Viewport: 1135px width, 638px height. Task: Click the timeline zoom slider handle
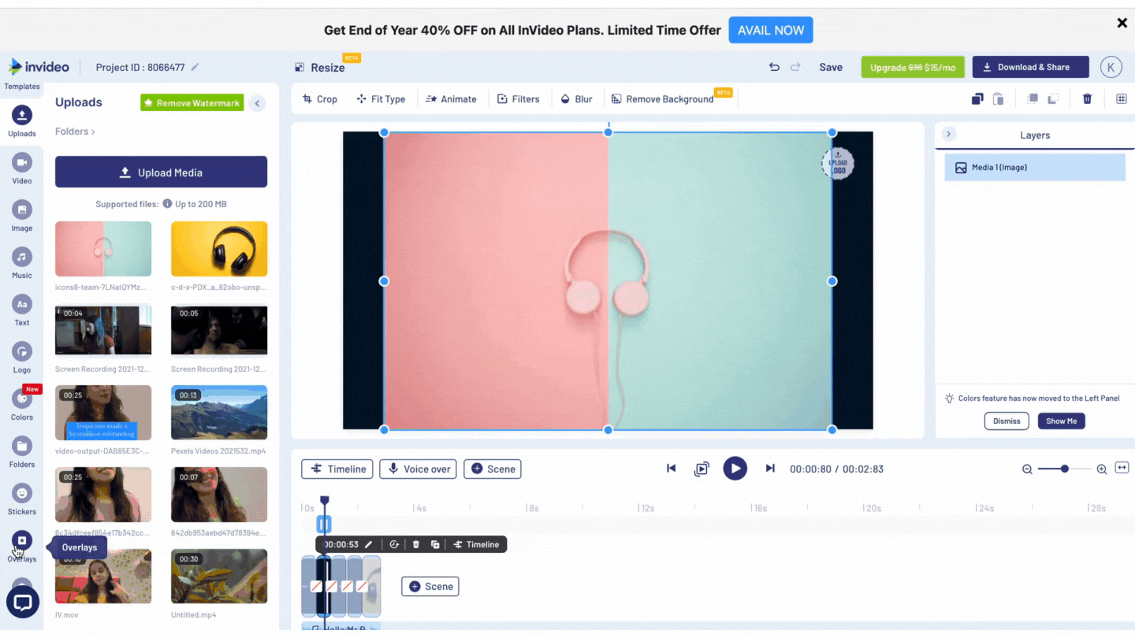[1065, 469]
